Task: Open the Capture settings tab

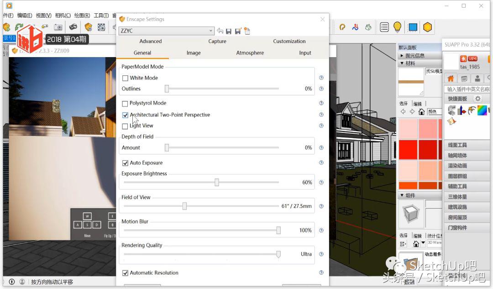Action: (217, 41)
